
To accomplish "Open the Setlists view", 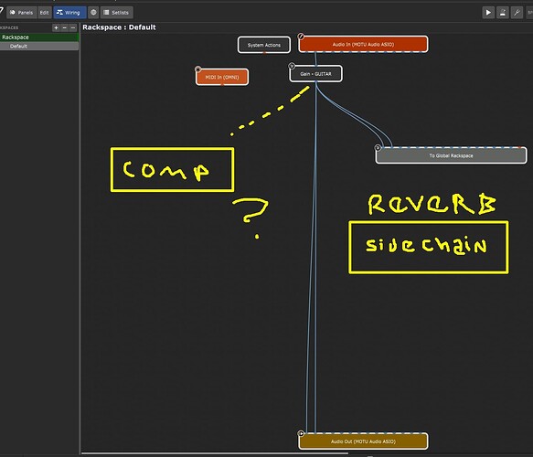I will 117,13.
